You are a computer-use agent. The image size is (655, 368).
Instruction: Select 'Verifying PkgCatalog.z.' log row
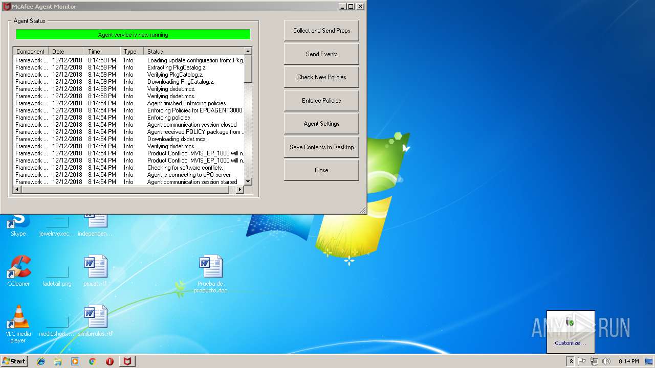pos(129,75)
